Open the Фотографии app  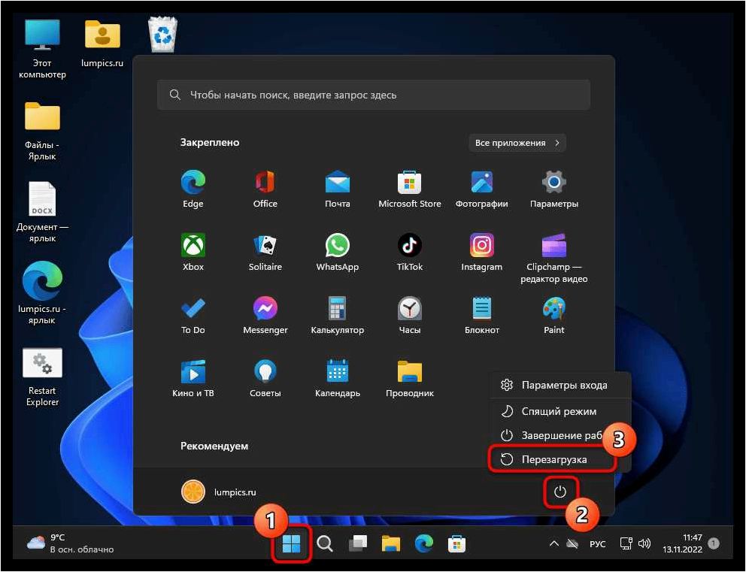[481, 189]
